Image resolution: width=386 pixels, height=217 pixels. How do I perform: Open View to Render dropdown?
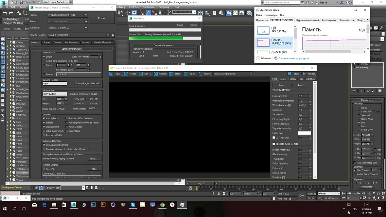pos(79,35)
